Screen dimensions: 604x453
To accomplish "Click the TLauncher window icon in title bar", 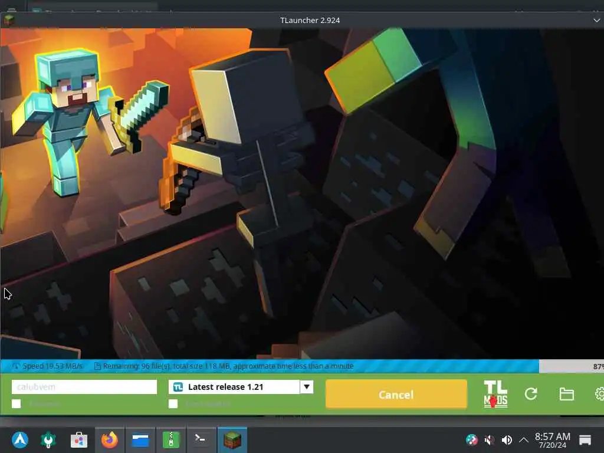I will 9,19.
